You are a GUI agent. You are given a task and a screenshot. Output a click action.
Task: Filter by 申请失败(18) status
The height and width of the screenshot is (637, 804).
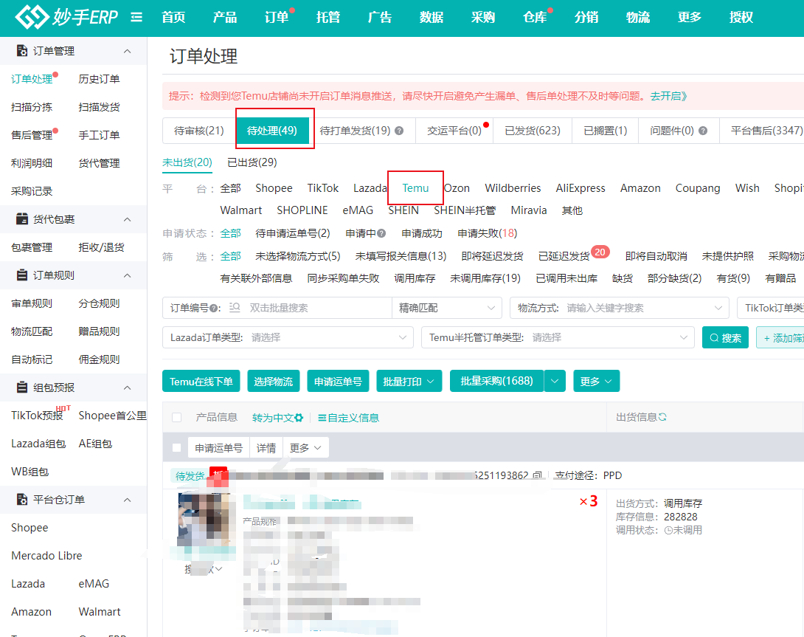(487, 233)
